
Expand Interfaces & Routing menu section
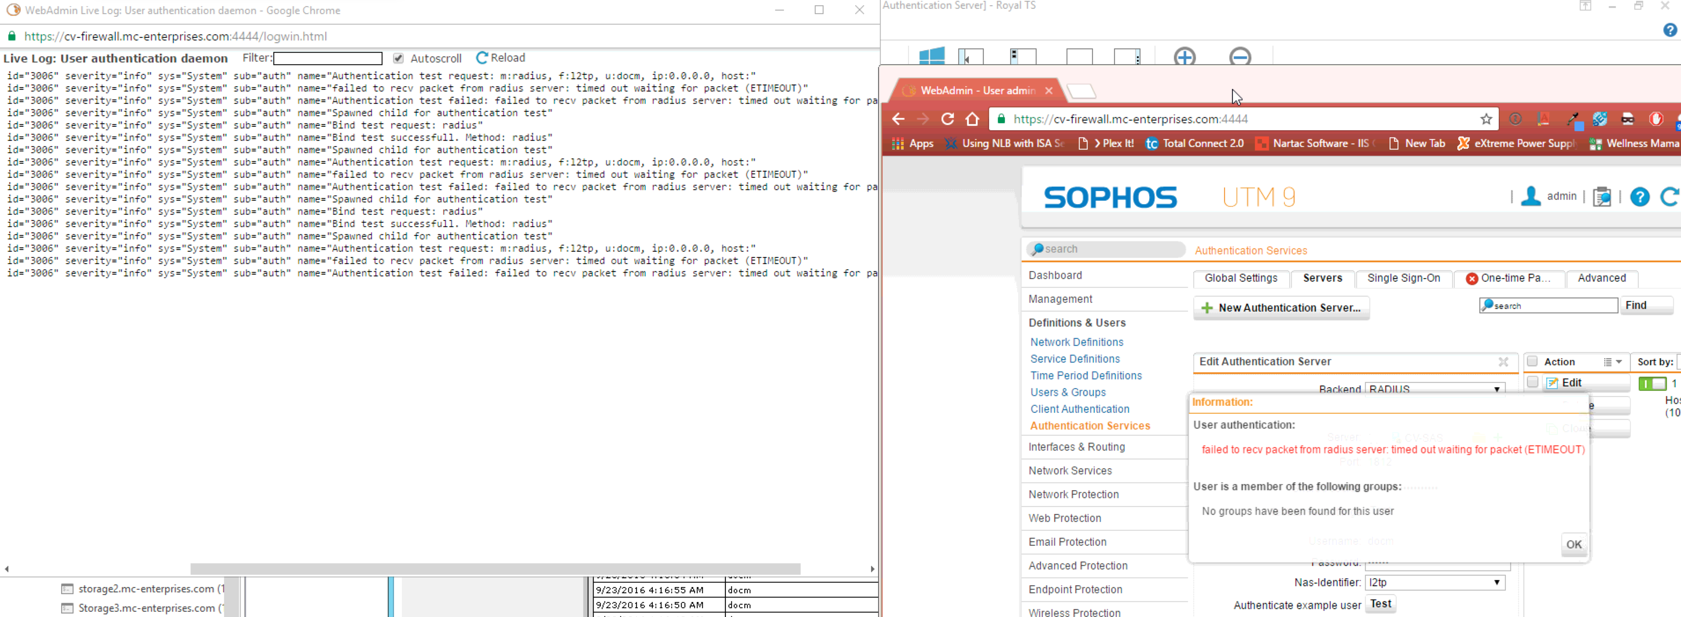pos(1077,447)
